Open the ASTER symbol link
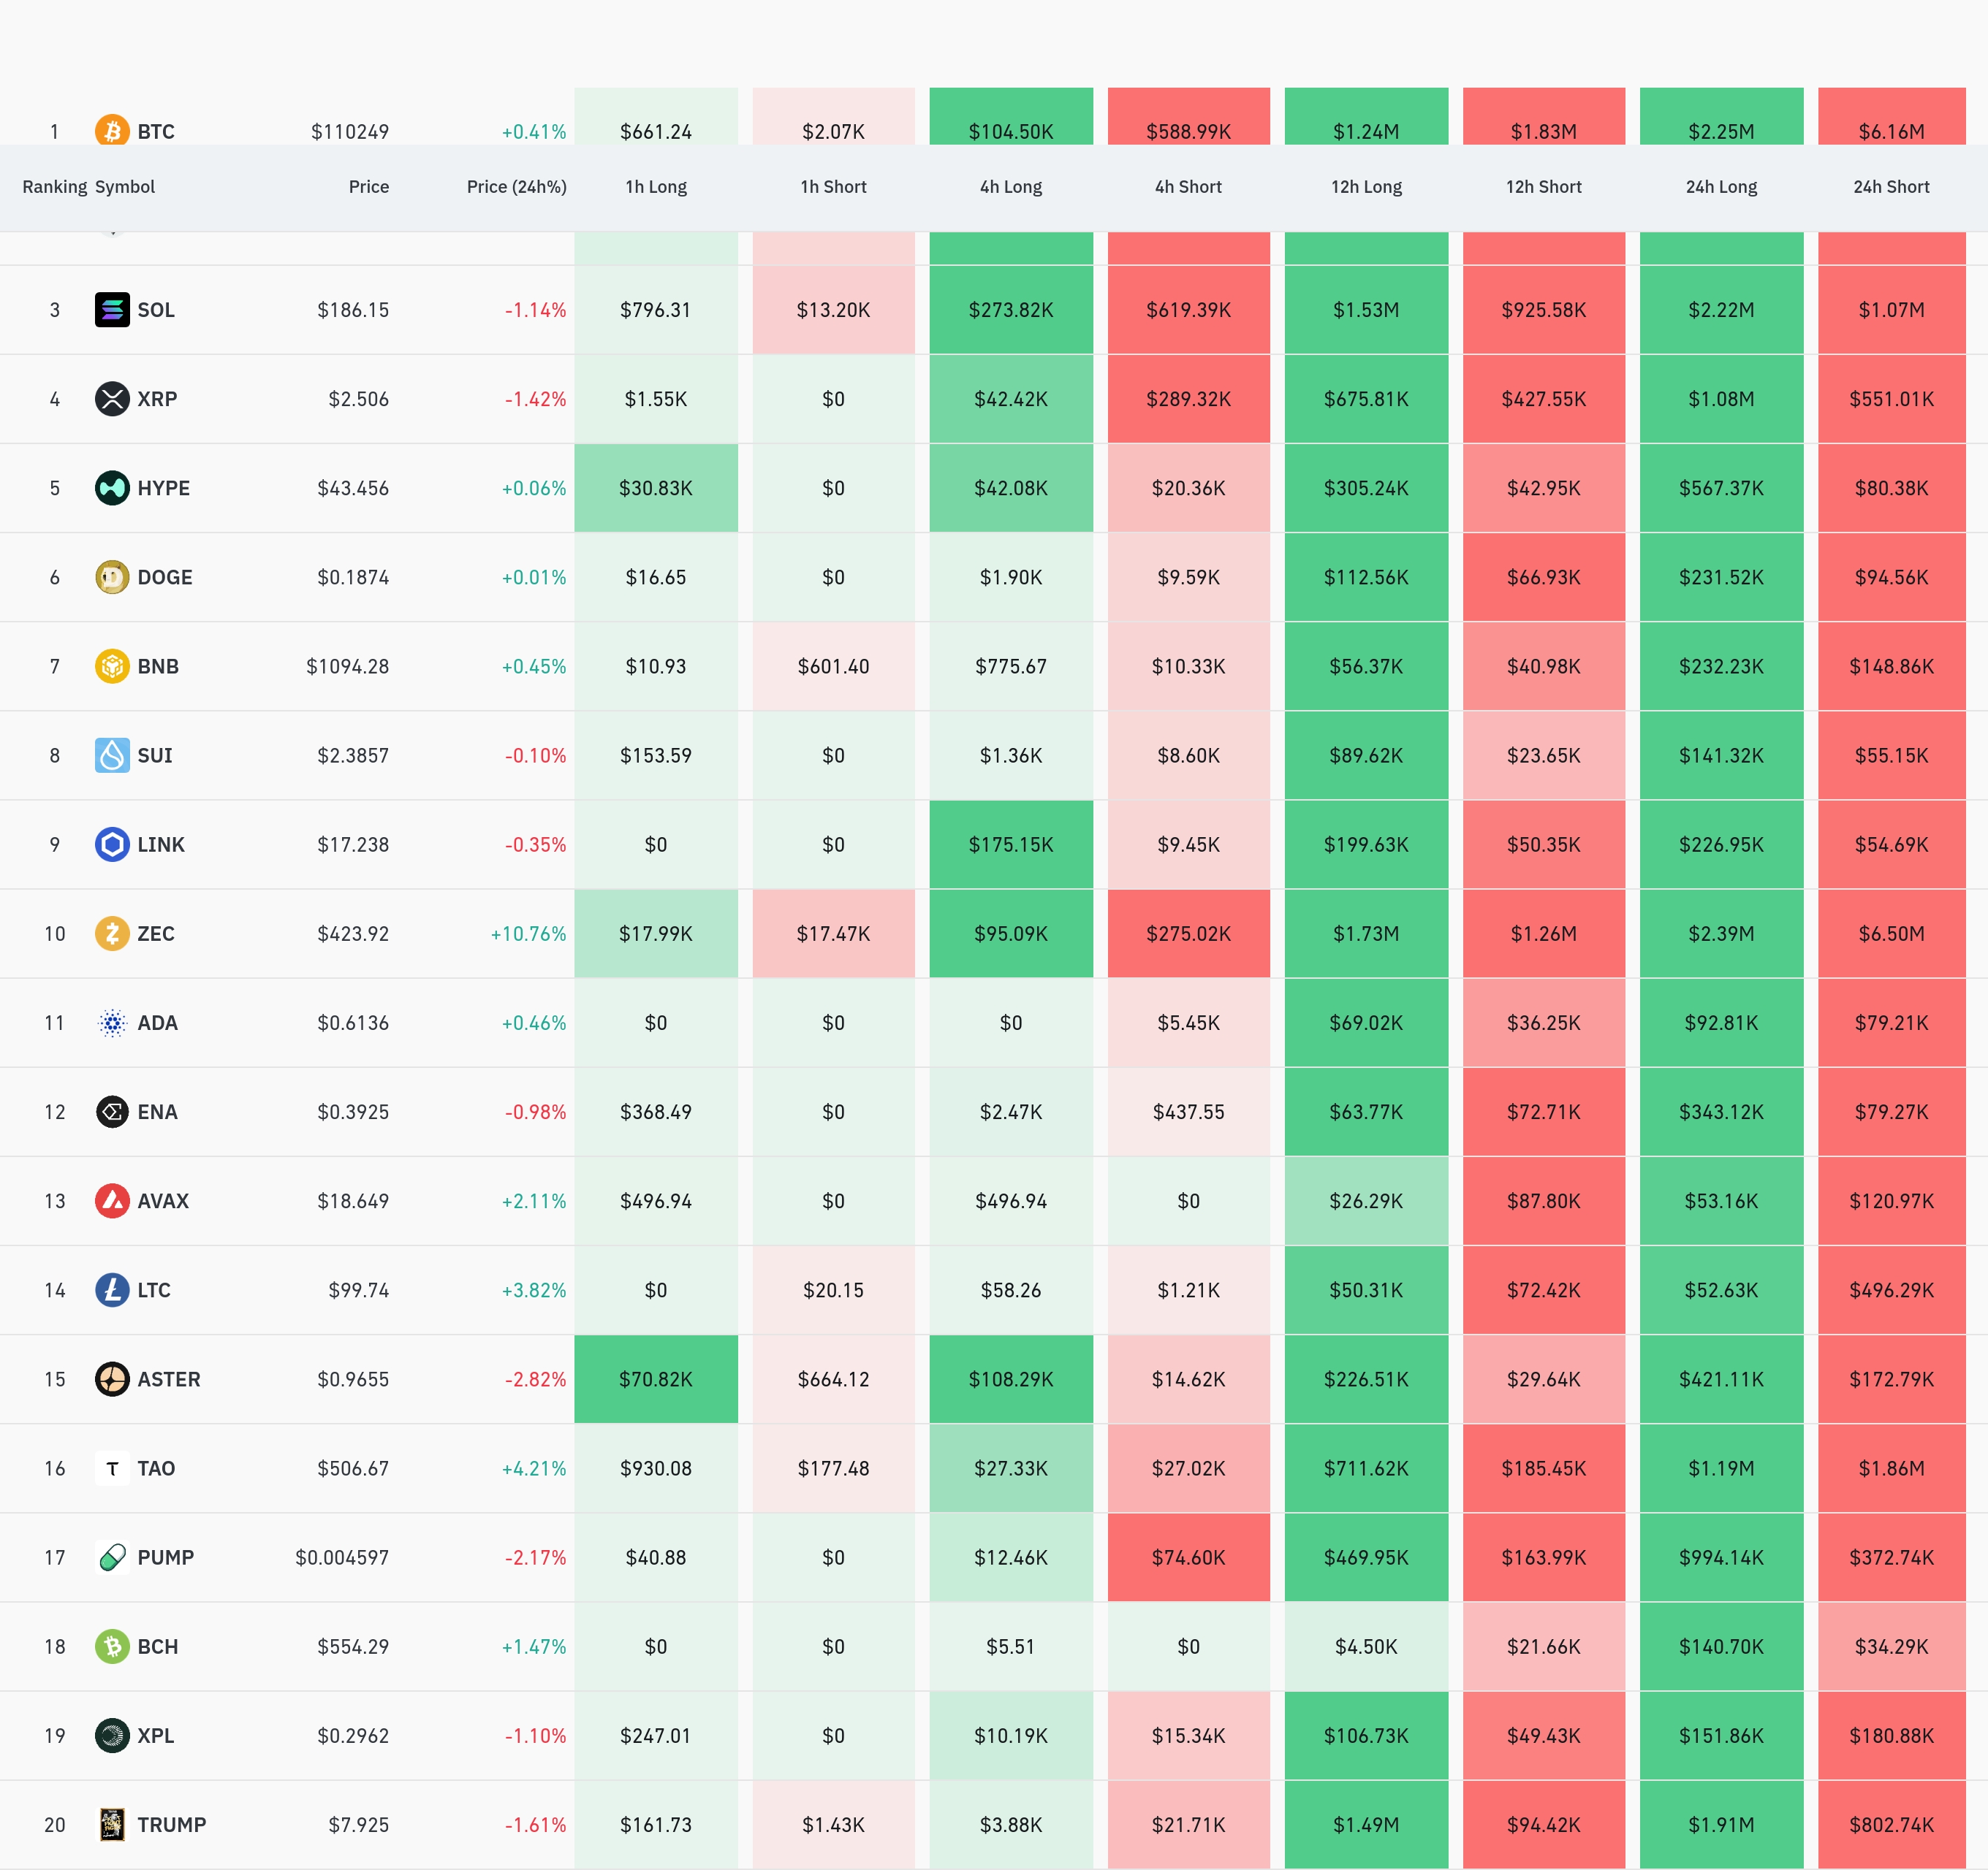Viewport: 1988px width, 1870px height. (168, 1379)
